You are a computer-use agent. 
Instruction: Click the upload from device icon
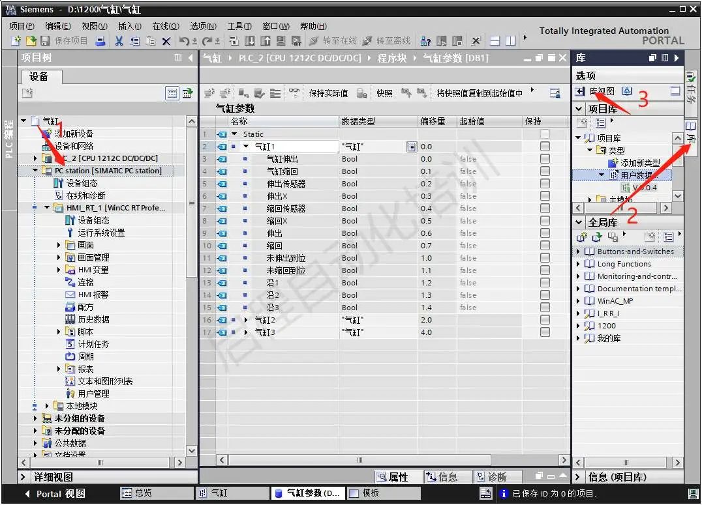point(266,41)
